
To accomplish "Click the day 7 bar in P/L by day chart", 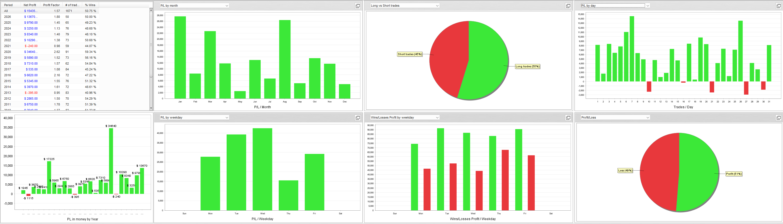I will (x=632, y=49).
